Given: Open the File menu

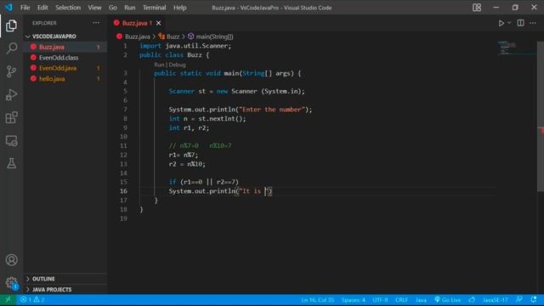Looking at the screenshot, I should (25, 8).
